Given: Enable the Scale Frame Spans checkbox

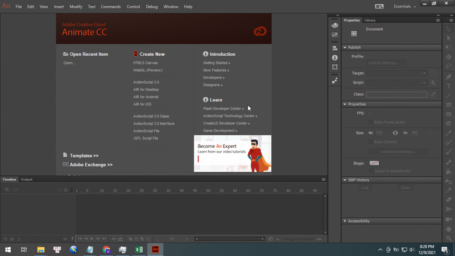Looking at the screenshot, I should click(x=371, y=122).
